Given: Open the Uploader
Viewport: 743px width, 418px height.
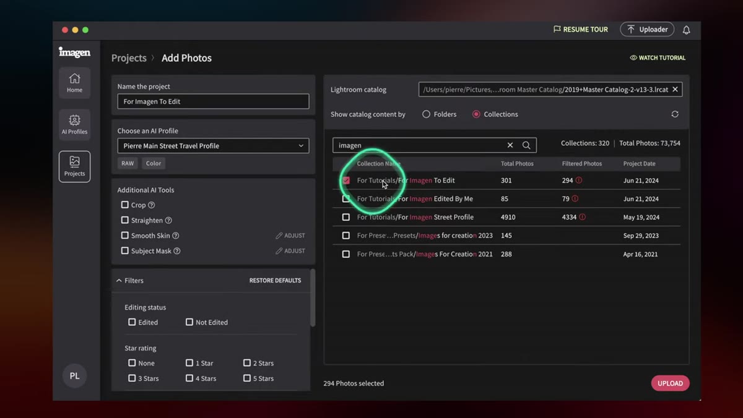Looking at the screenshot, I should tap(647, 30).
